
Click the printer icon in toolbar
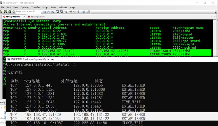pyautogui.click(x=65, y=12)
